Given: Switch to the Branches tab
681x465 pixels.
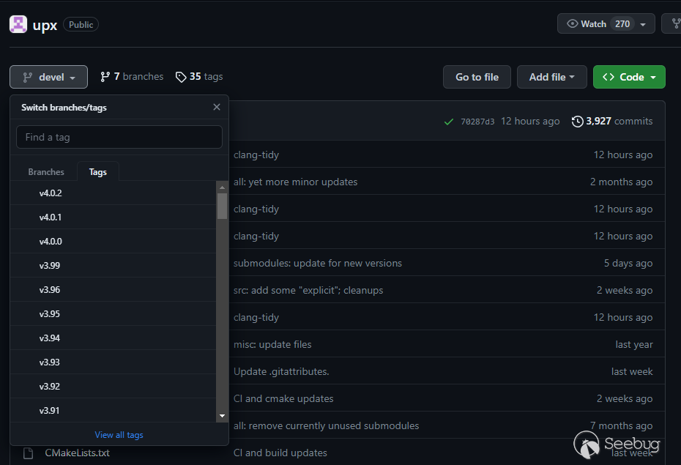Looking at the screenshot, I should pyautogui.click(x=46, y=172).
